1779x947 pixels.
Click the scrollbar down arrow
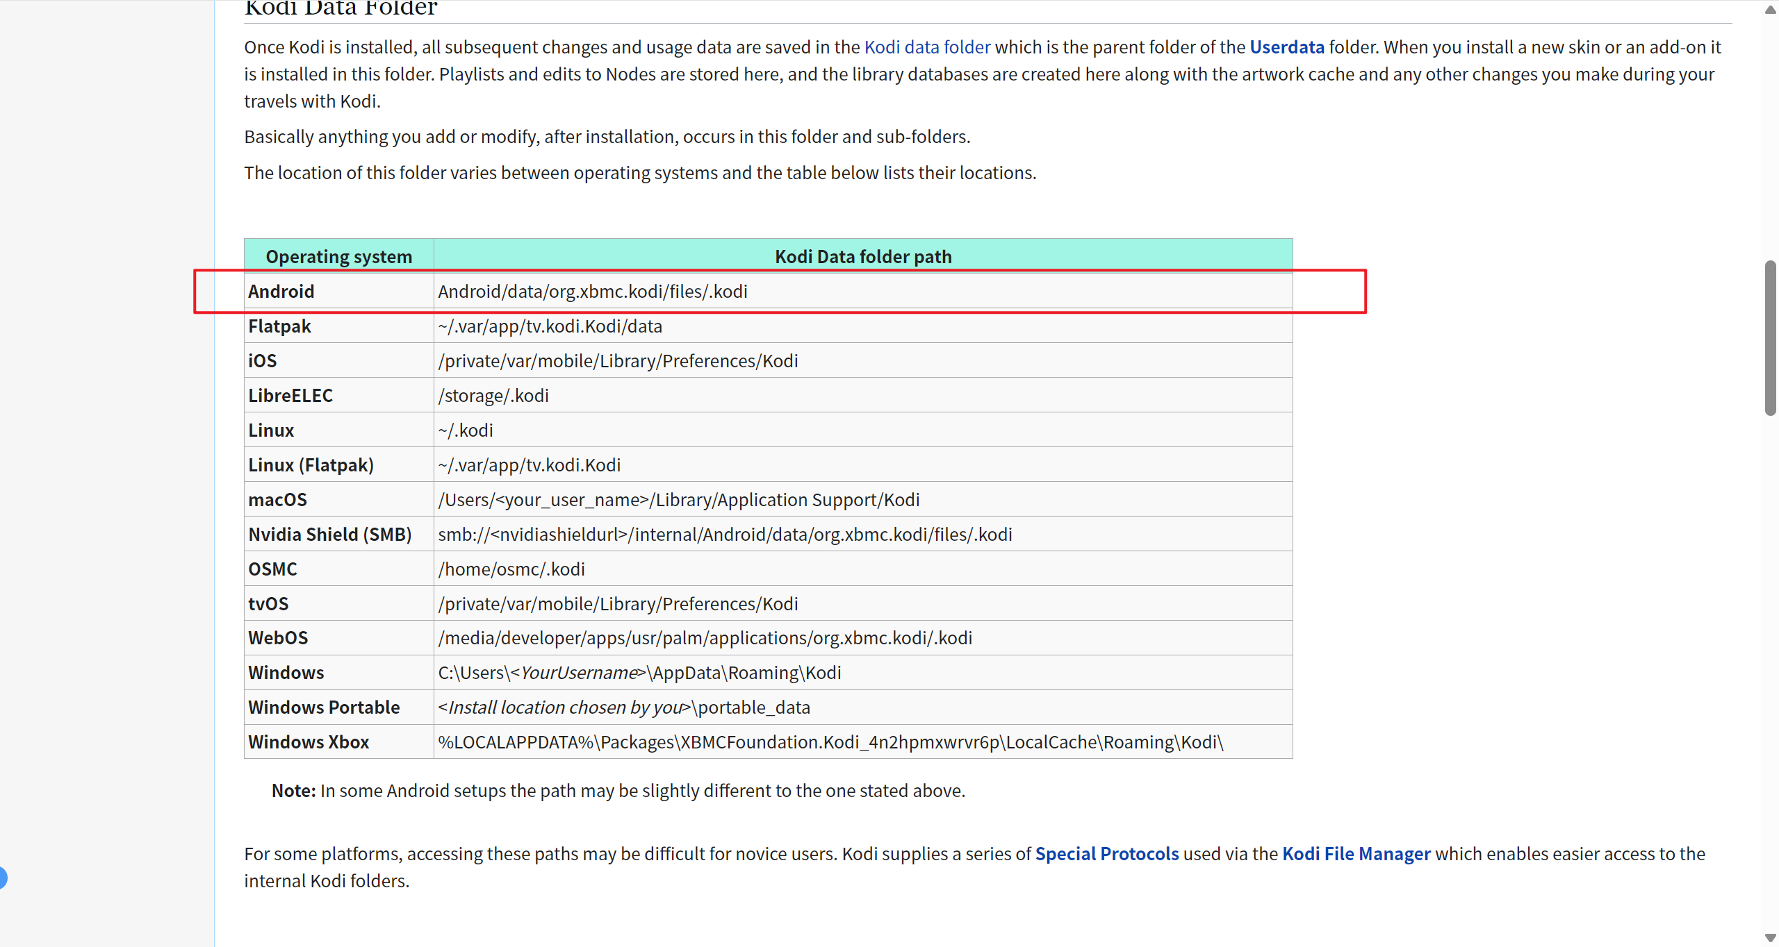coord(1770,938)
